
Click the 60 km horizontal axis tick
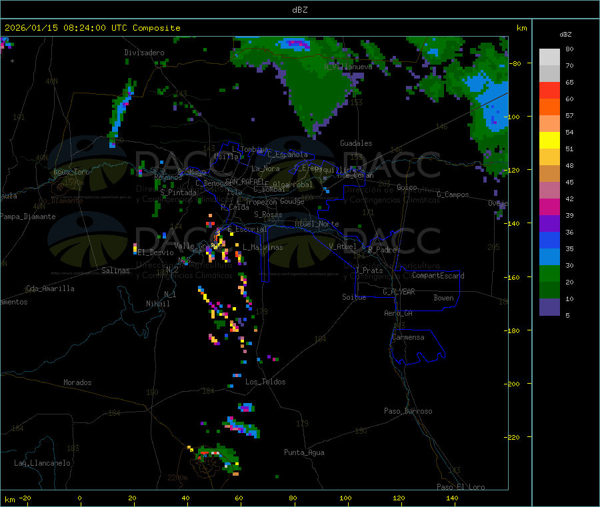pos(239,498)
